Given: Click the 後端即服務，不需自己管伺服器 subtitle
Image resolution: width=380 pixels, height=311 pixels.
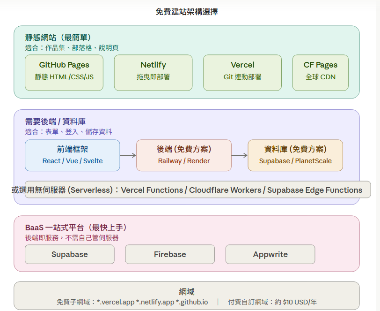Looking at the screenshot, I should pyautogui.click(x=72, y=238).
